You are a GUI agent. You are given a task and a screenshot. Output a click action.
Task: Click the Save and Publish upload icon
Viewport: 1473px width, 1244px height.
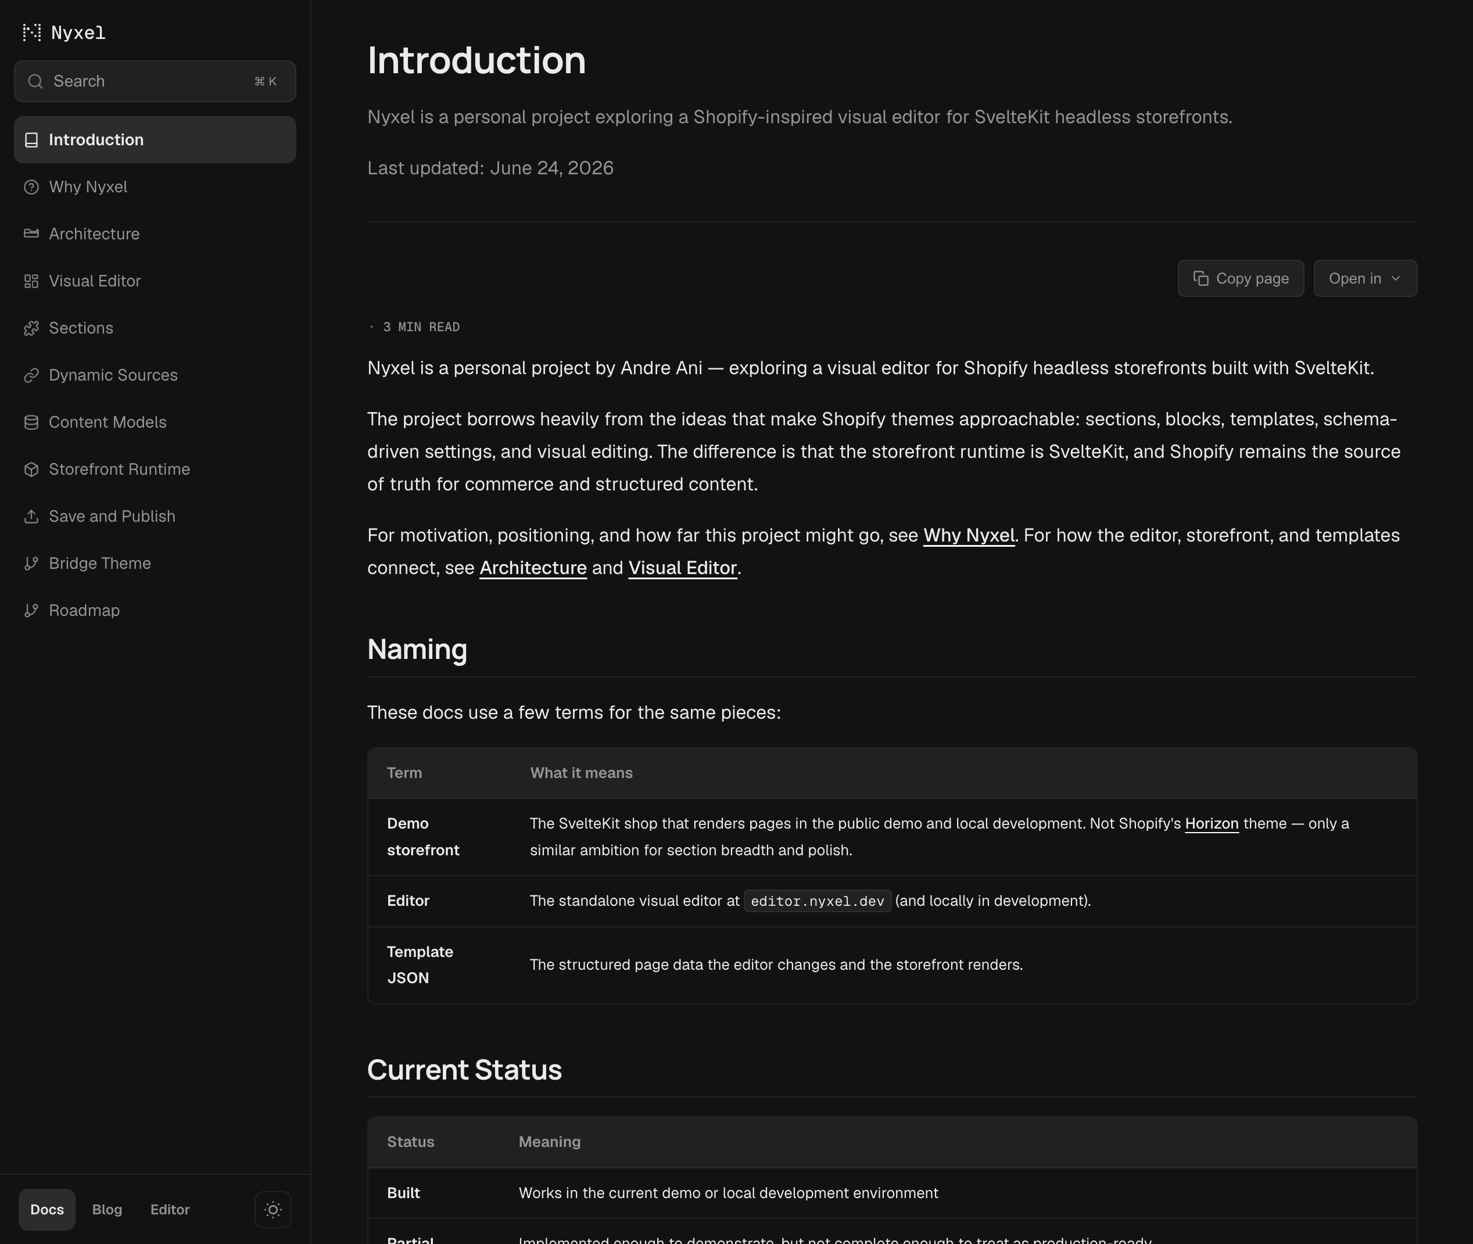point(31,516)
